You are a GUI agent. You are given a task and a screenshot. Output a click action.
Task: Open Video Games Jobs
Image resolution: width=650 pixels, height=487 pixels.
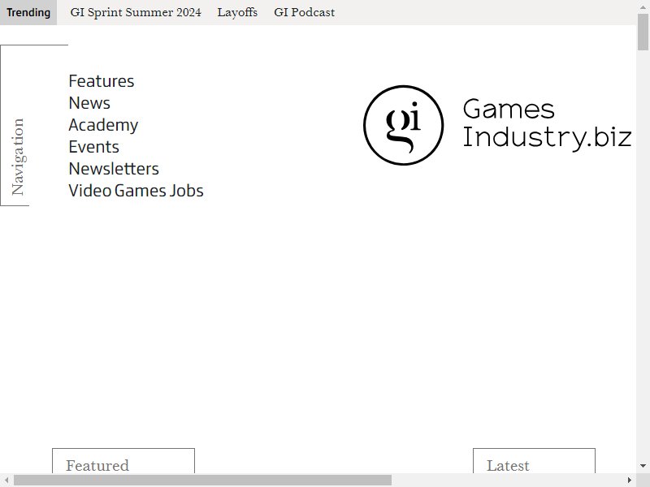[136, 191]
